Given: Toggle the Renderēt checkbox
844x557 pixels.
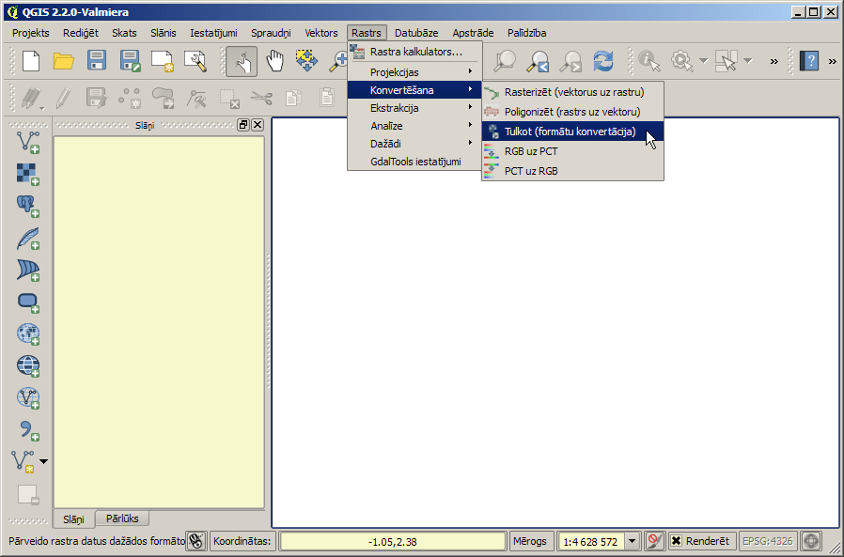Looking at the screenshot, I should click(x=677, y=541).
